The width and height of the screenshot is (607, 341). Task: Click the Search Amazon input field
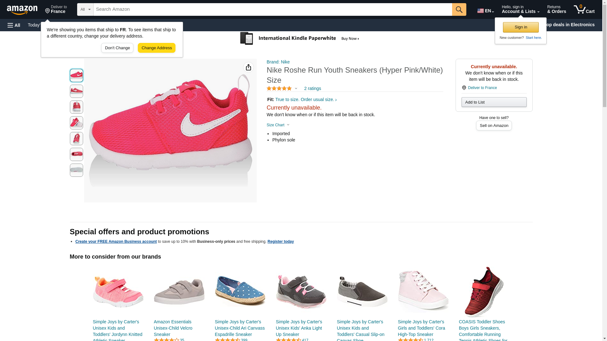273,9
